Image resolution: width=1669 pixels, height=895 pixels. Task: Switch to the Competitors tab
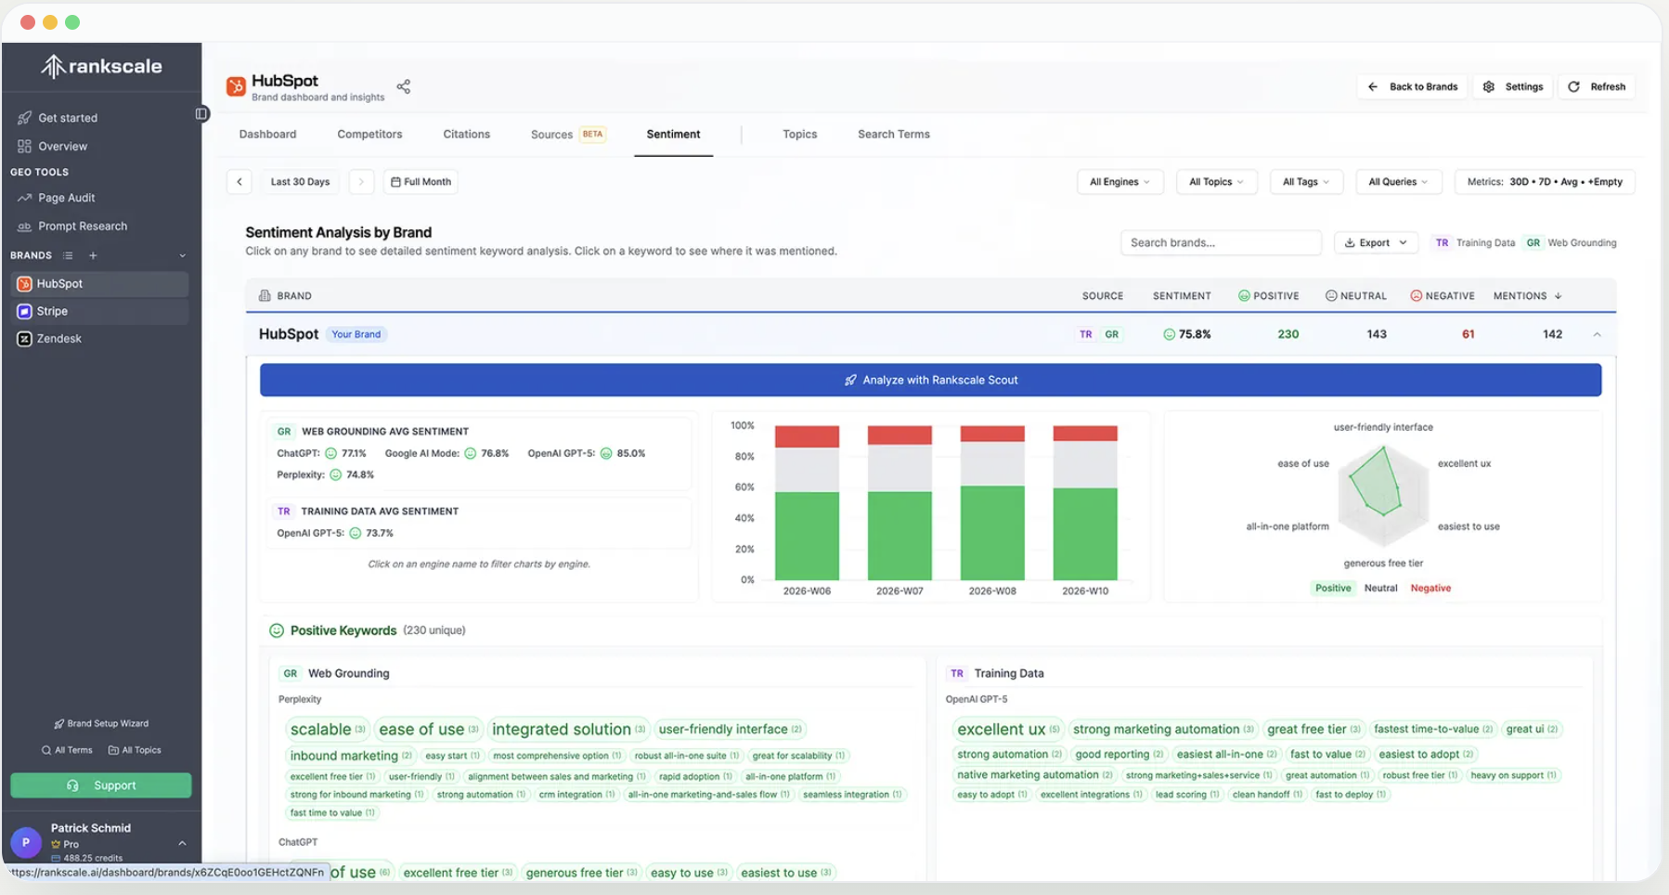click(369, 135)
